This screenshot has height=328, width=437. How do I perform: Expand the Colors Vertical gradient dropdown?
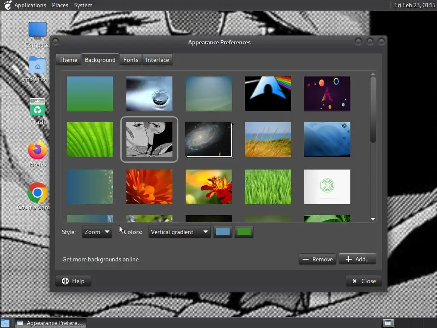point(179,232)
